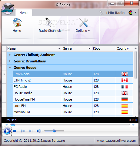Click Genre cell of FG Radio row

point(77,87)
